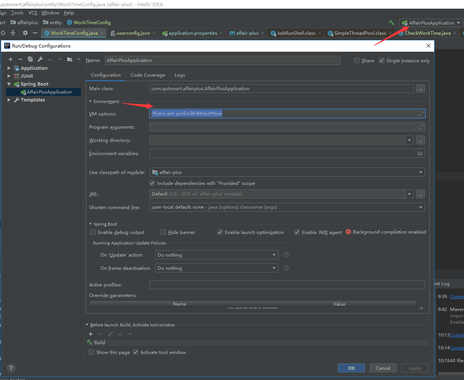Toggle Enable launch optimization checkbox
Viewport: 464px width, 380px height.
(220, 232)
